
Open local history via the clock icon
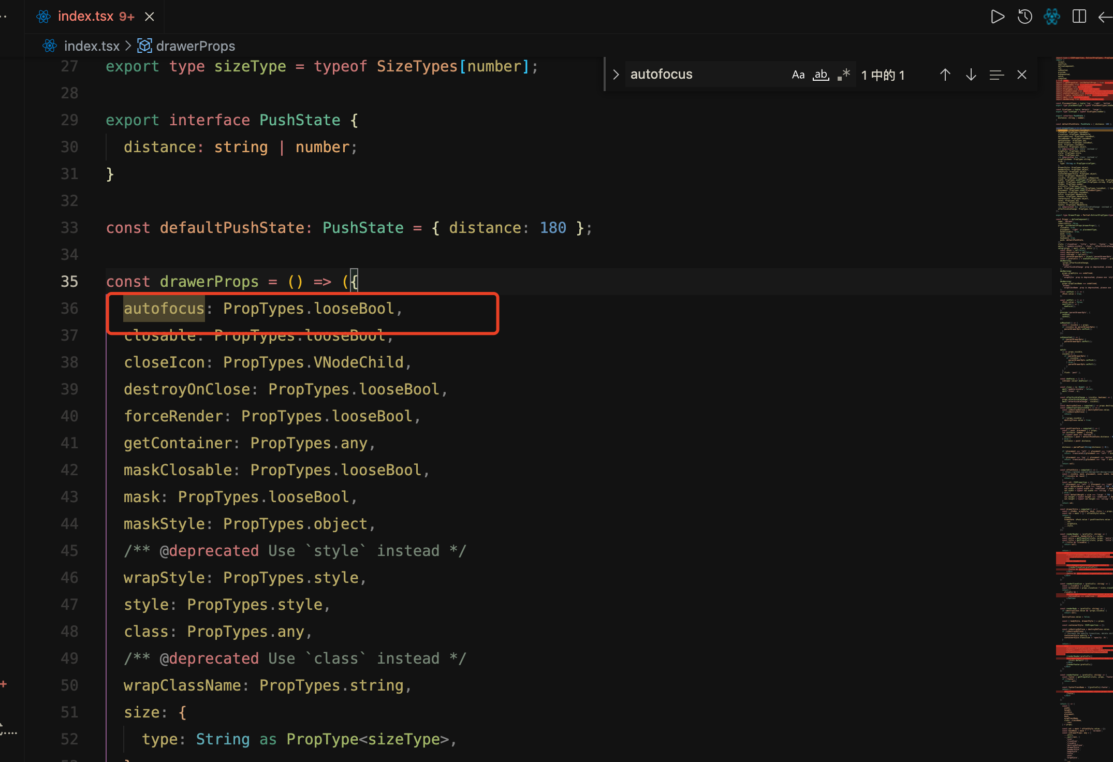(1024, 17)
